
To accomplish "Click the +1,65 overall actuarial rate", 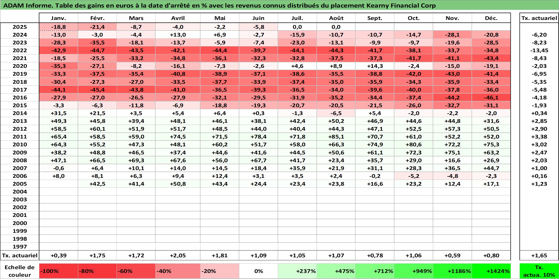I will tap(539, 256).
